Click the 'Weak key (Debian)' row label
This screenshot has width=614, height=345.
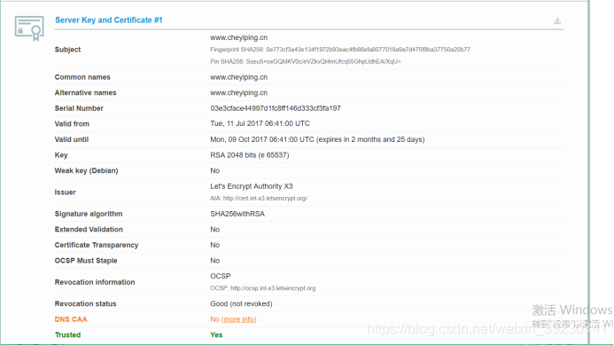coord(87,170)
